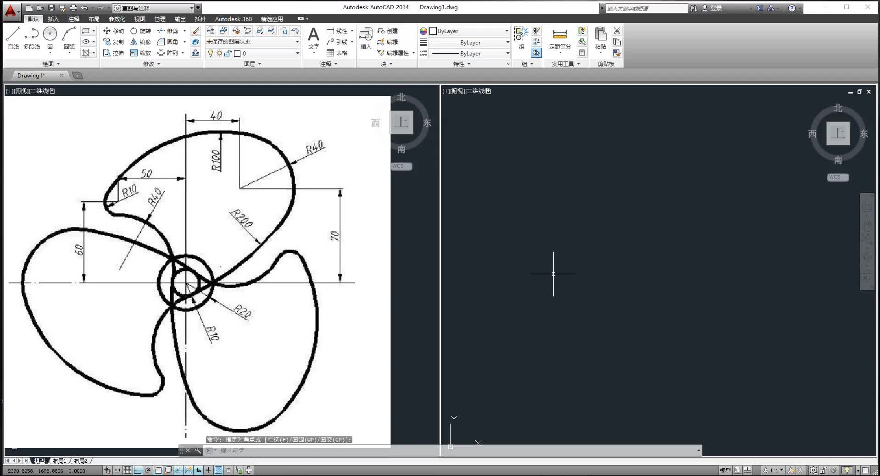Click WCS label in right viewport
880x476 pixels.
(838, 177)
